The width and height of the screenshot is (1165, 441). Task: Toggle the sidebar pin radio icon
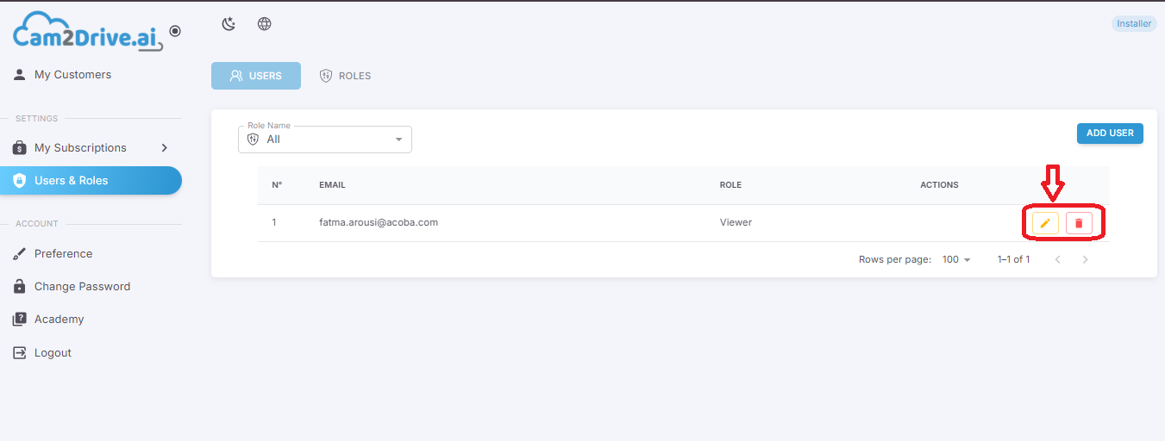point(175,31)
